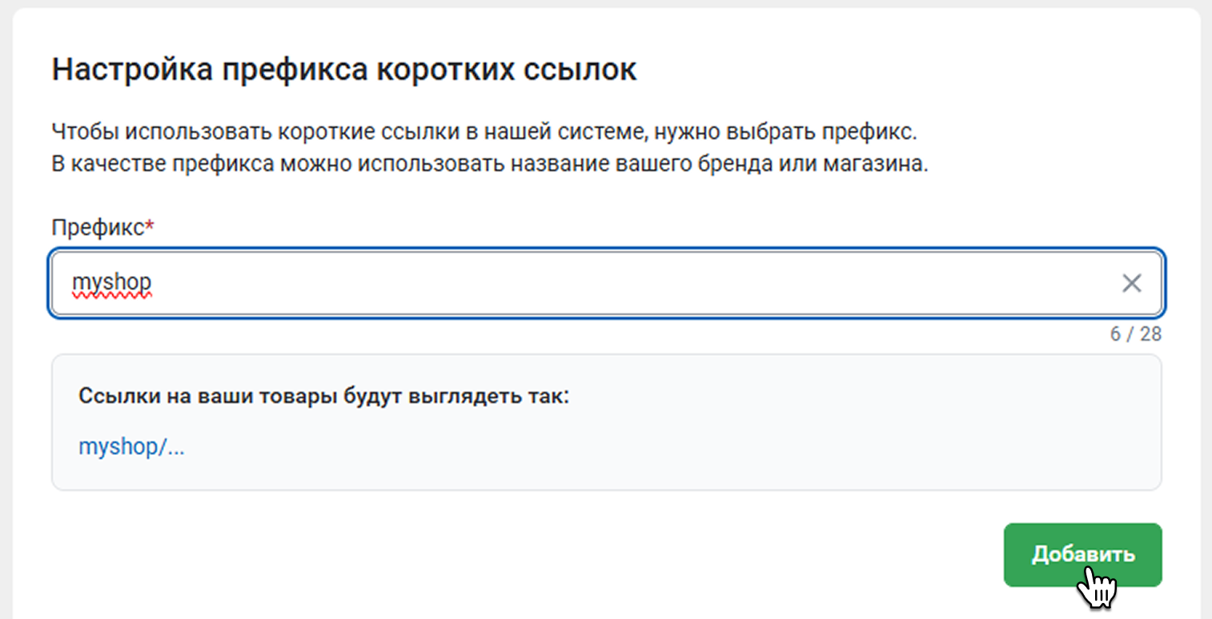Click the red required asterisk beside Префикс
Image resolution: width=1212 pixels, height=619 pixels.
[x=150, y=226]
